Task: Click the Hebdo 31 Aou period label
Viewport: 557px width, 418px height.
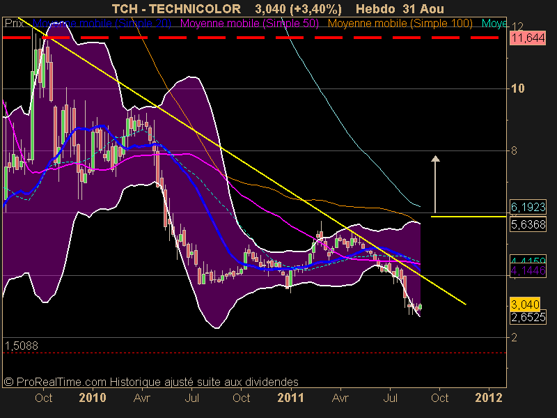Action: [x=400, y=9]
